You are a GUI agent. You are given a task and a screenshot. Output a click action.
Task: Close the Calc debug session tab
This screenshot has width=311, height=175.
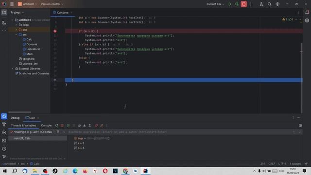click(x=38, y=118)
